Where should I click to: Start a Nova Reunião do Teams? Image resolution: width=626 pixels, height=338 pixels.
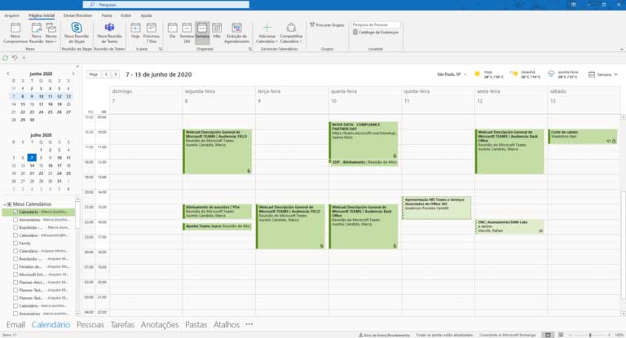[109, 33]
